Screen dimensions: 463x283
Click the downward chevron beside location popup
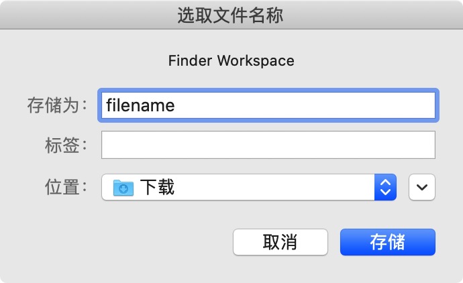(x=422, y=187)
